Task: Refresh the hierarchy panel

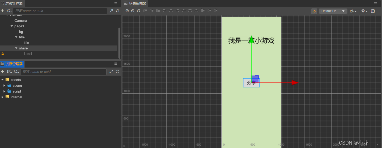Action: (118, 11)
